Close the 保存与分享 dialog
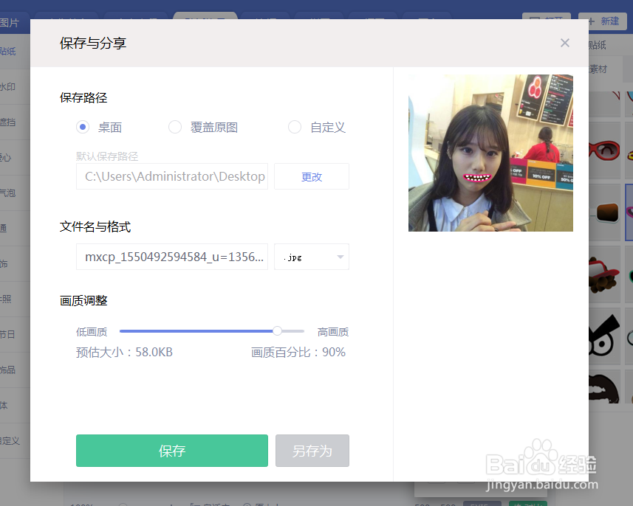633x506 pixels. (564, 43)
